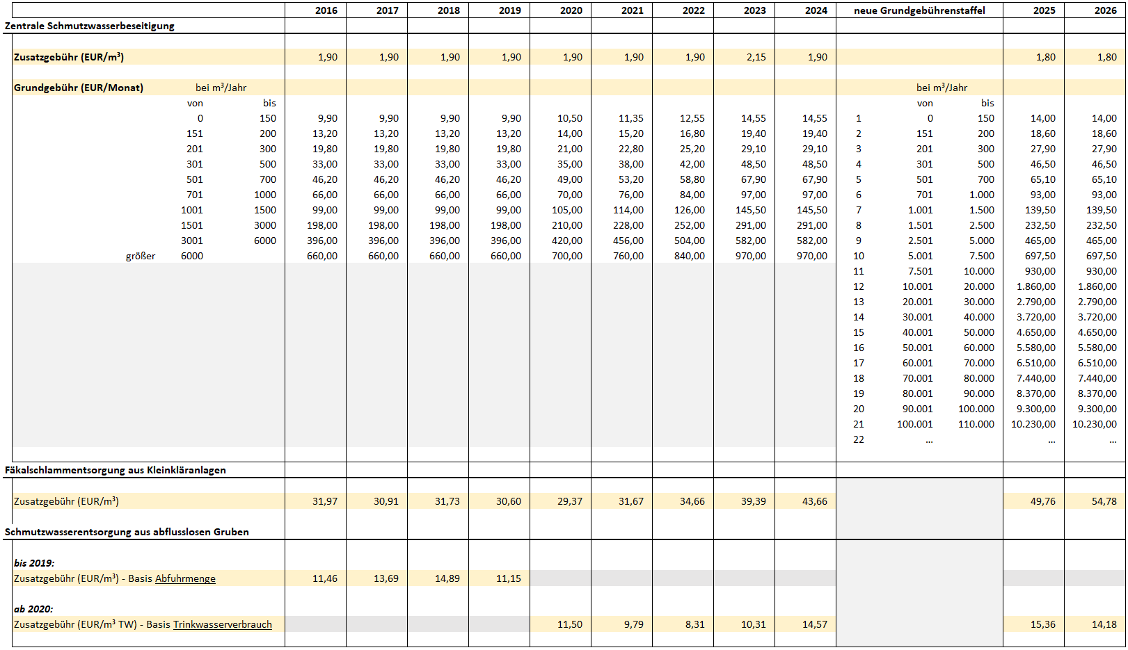This screenshot has height=650, width=1128.
Task: Click the underlined word 'Trinkwasserverbrauch'
Action: [x=222, y=624]
